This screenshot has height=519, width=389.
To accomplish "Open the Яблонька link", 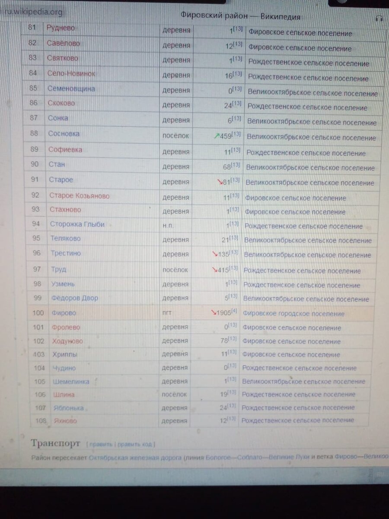I will coord(68,407).
